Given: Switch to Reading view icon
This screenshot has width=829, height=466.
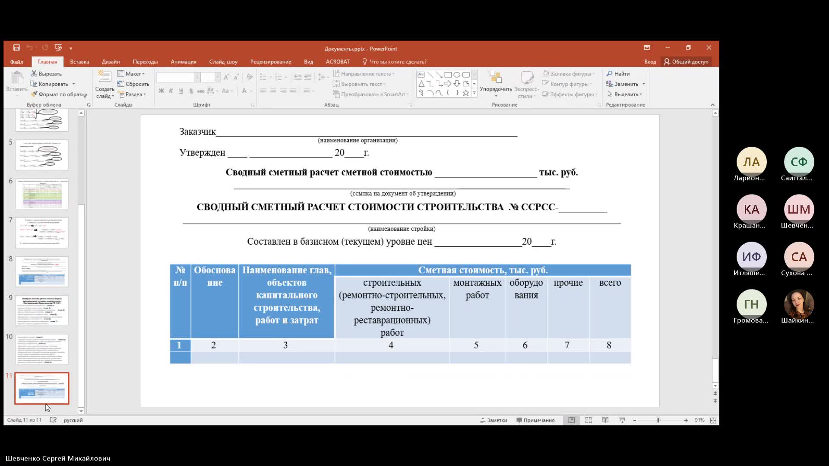Looking at the screenshot, I should (605, 420).
